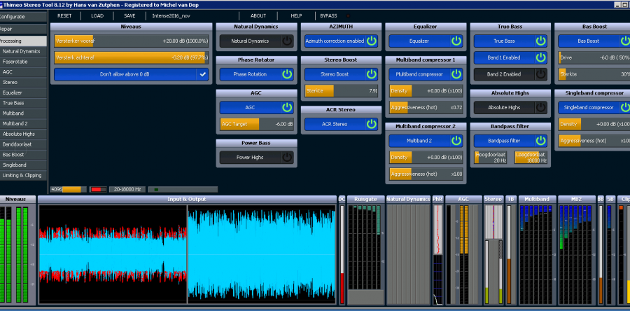Click the Equalizer enable button
This screenshot has width=630, height=311.
[426, 41]
